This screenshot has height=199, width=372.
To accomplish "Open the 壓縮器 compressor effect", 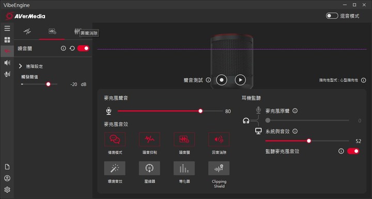I will 149,168.
